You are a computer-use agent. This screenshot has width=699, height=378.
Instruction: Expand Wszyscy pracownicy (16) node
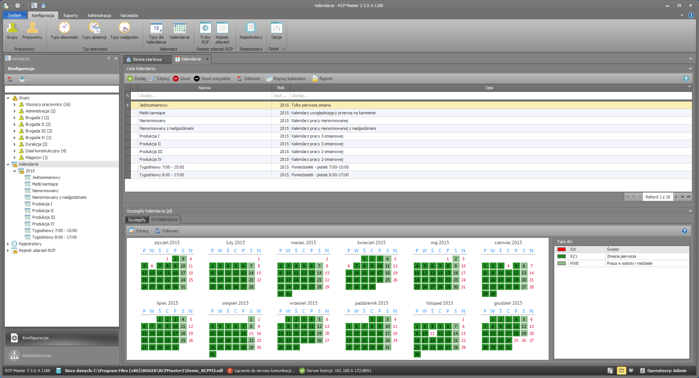pyautogui.click(x=14, y=104)
